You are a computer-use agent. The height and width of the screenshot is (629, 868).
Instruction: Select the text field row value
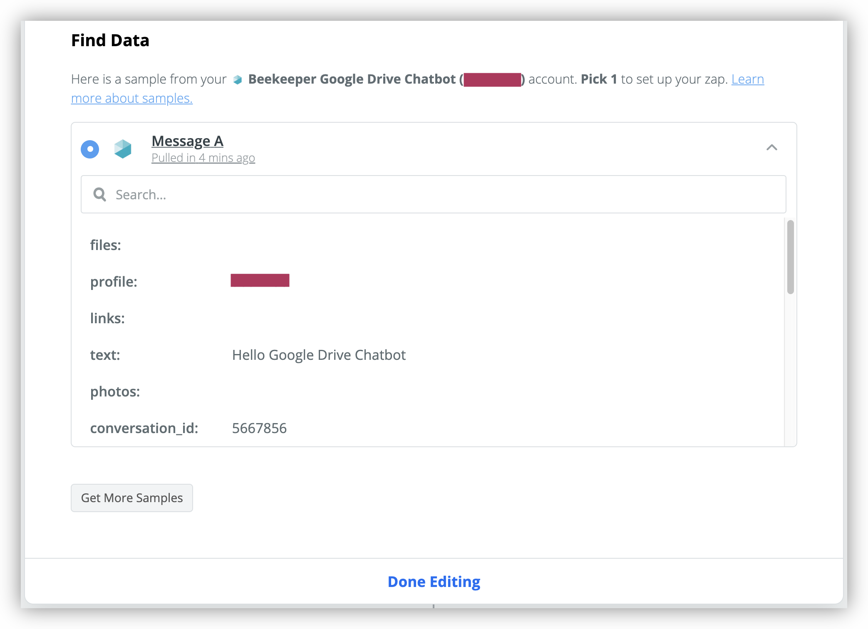pos(319,355)
